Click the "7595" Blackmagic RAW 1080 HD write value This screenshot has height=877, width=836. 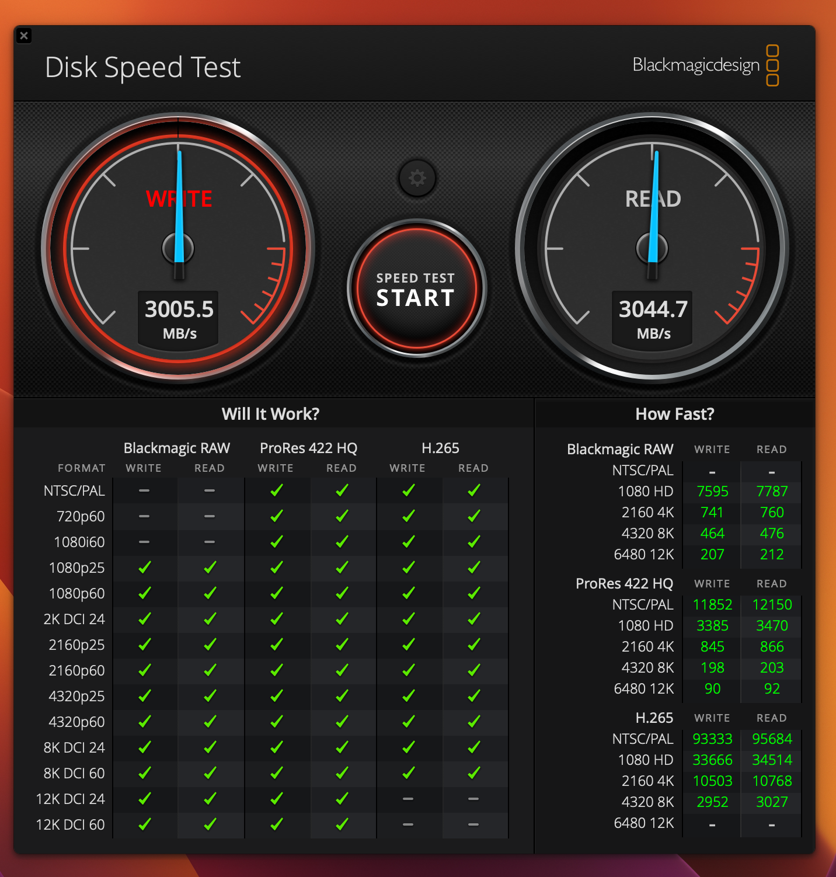coord(712,492)
